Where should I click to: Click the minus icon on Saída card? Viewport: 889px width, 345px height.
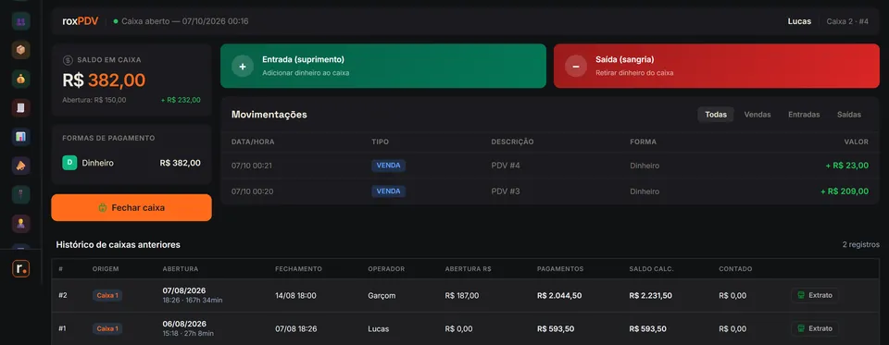tap(575, 66)
